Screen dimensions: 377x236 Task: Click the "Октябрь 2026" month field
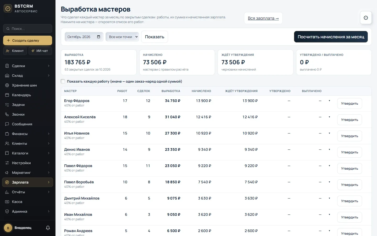pos(84,37)
